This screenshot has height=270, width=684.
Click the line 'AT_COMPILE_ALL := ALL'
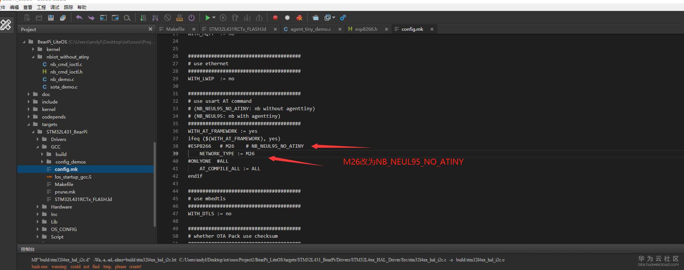coord(230,169)
